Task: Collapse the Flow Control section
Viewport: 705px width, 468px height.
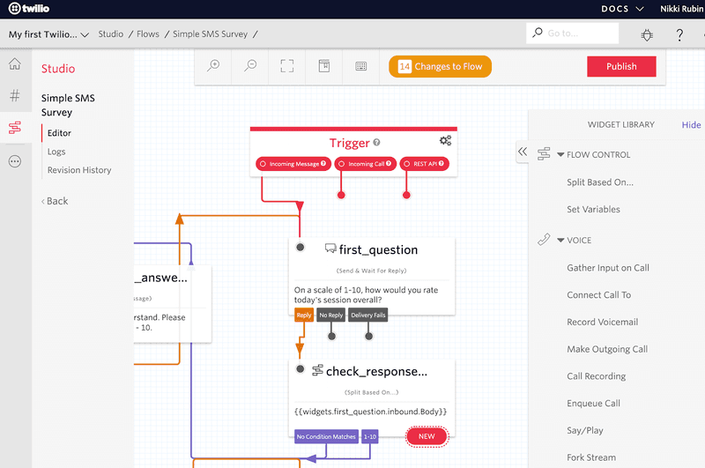Action: point(560,154)
